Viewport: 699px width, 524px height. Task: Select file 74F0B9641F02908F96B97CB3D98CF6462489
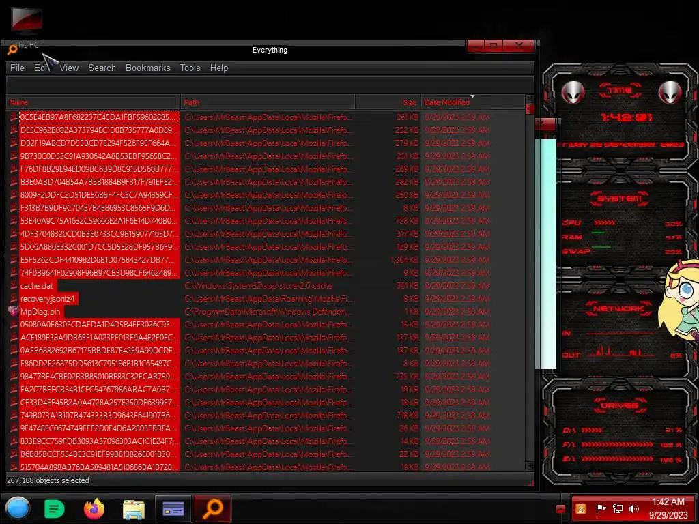pyautogui.click(x=99, y=273)
